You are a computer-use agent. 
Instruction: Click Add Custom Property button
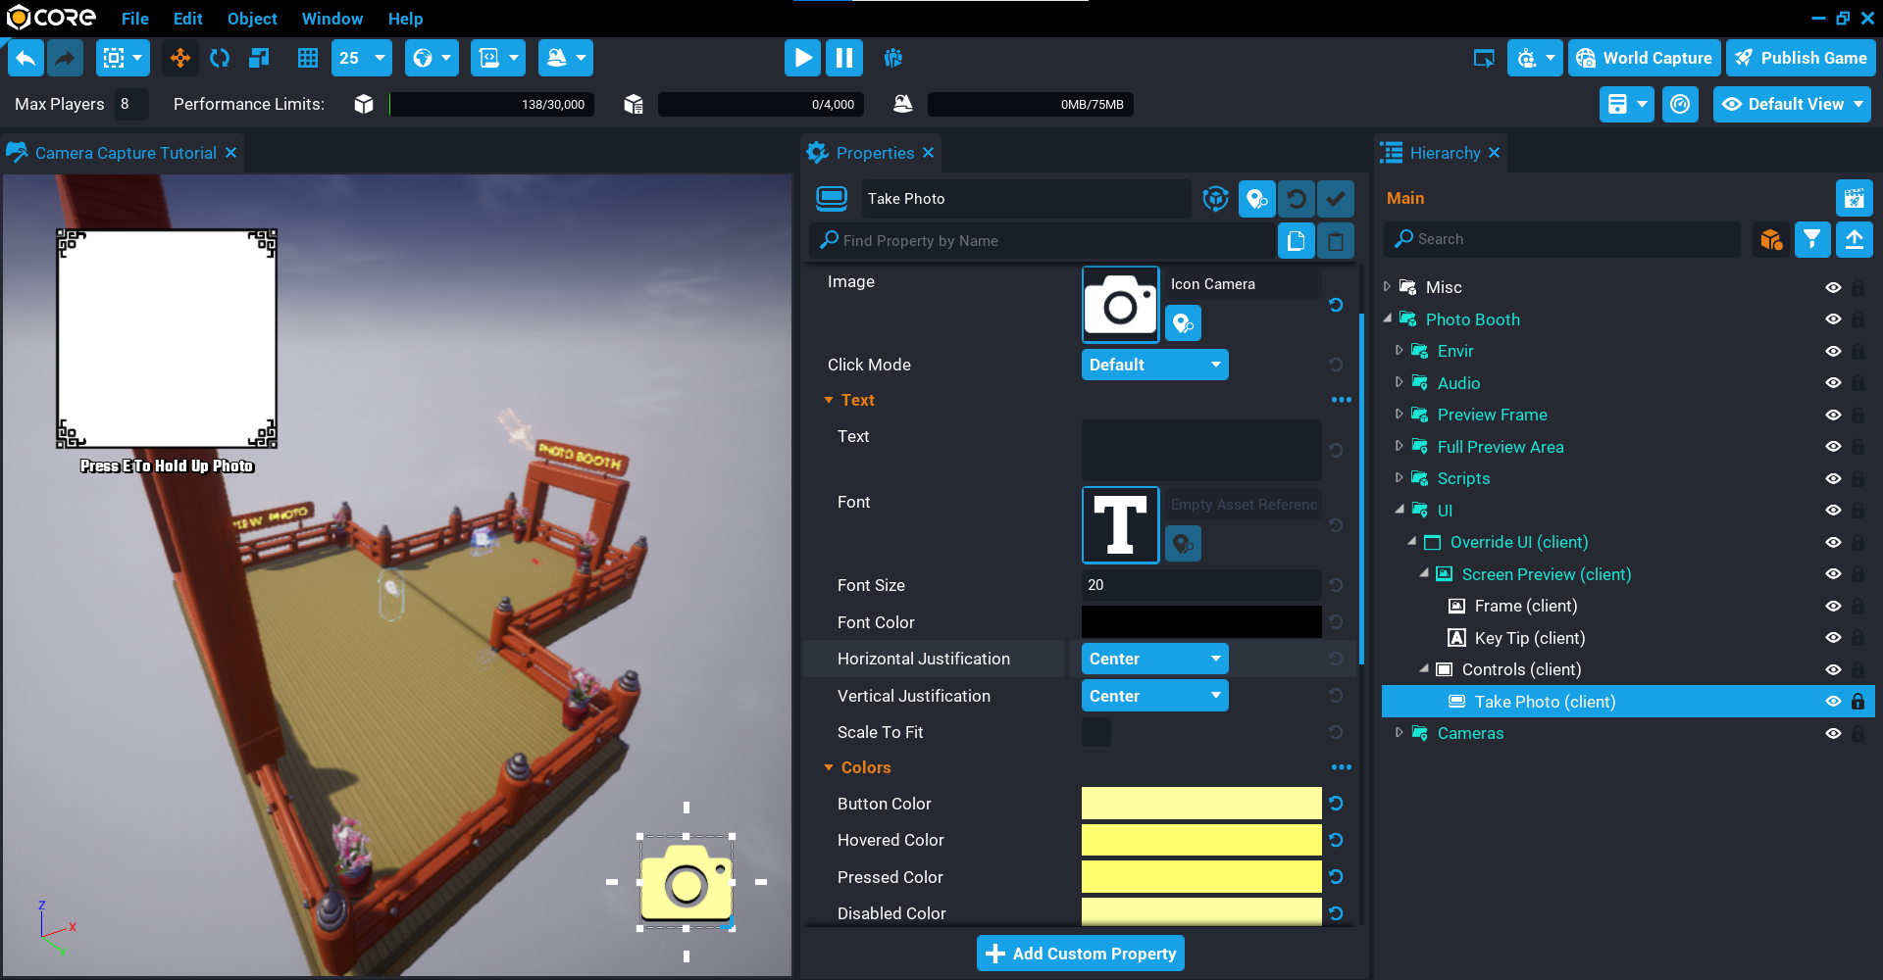(1080, 954)
